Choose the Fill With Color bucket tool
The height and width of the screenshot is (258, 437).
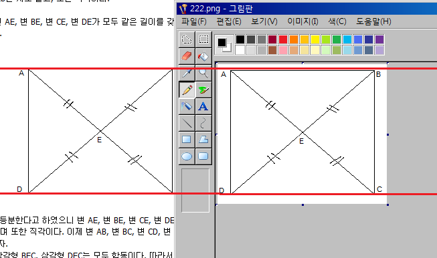pos(203,56)
